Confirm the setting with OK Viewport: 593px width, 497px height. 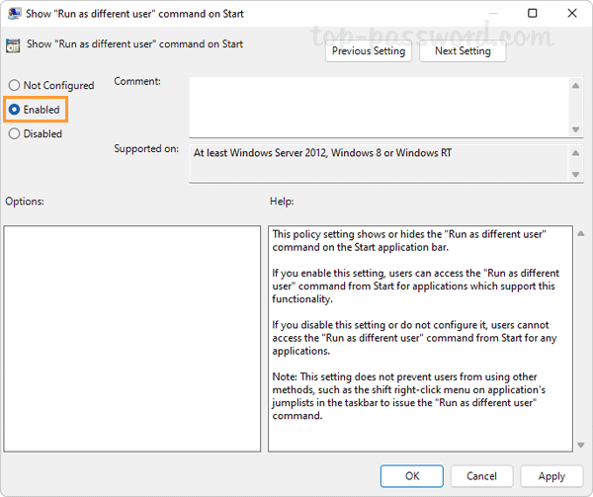point(412,476)
